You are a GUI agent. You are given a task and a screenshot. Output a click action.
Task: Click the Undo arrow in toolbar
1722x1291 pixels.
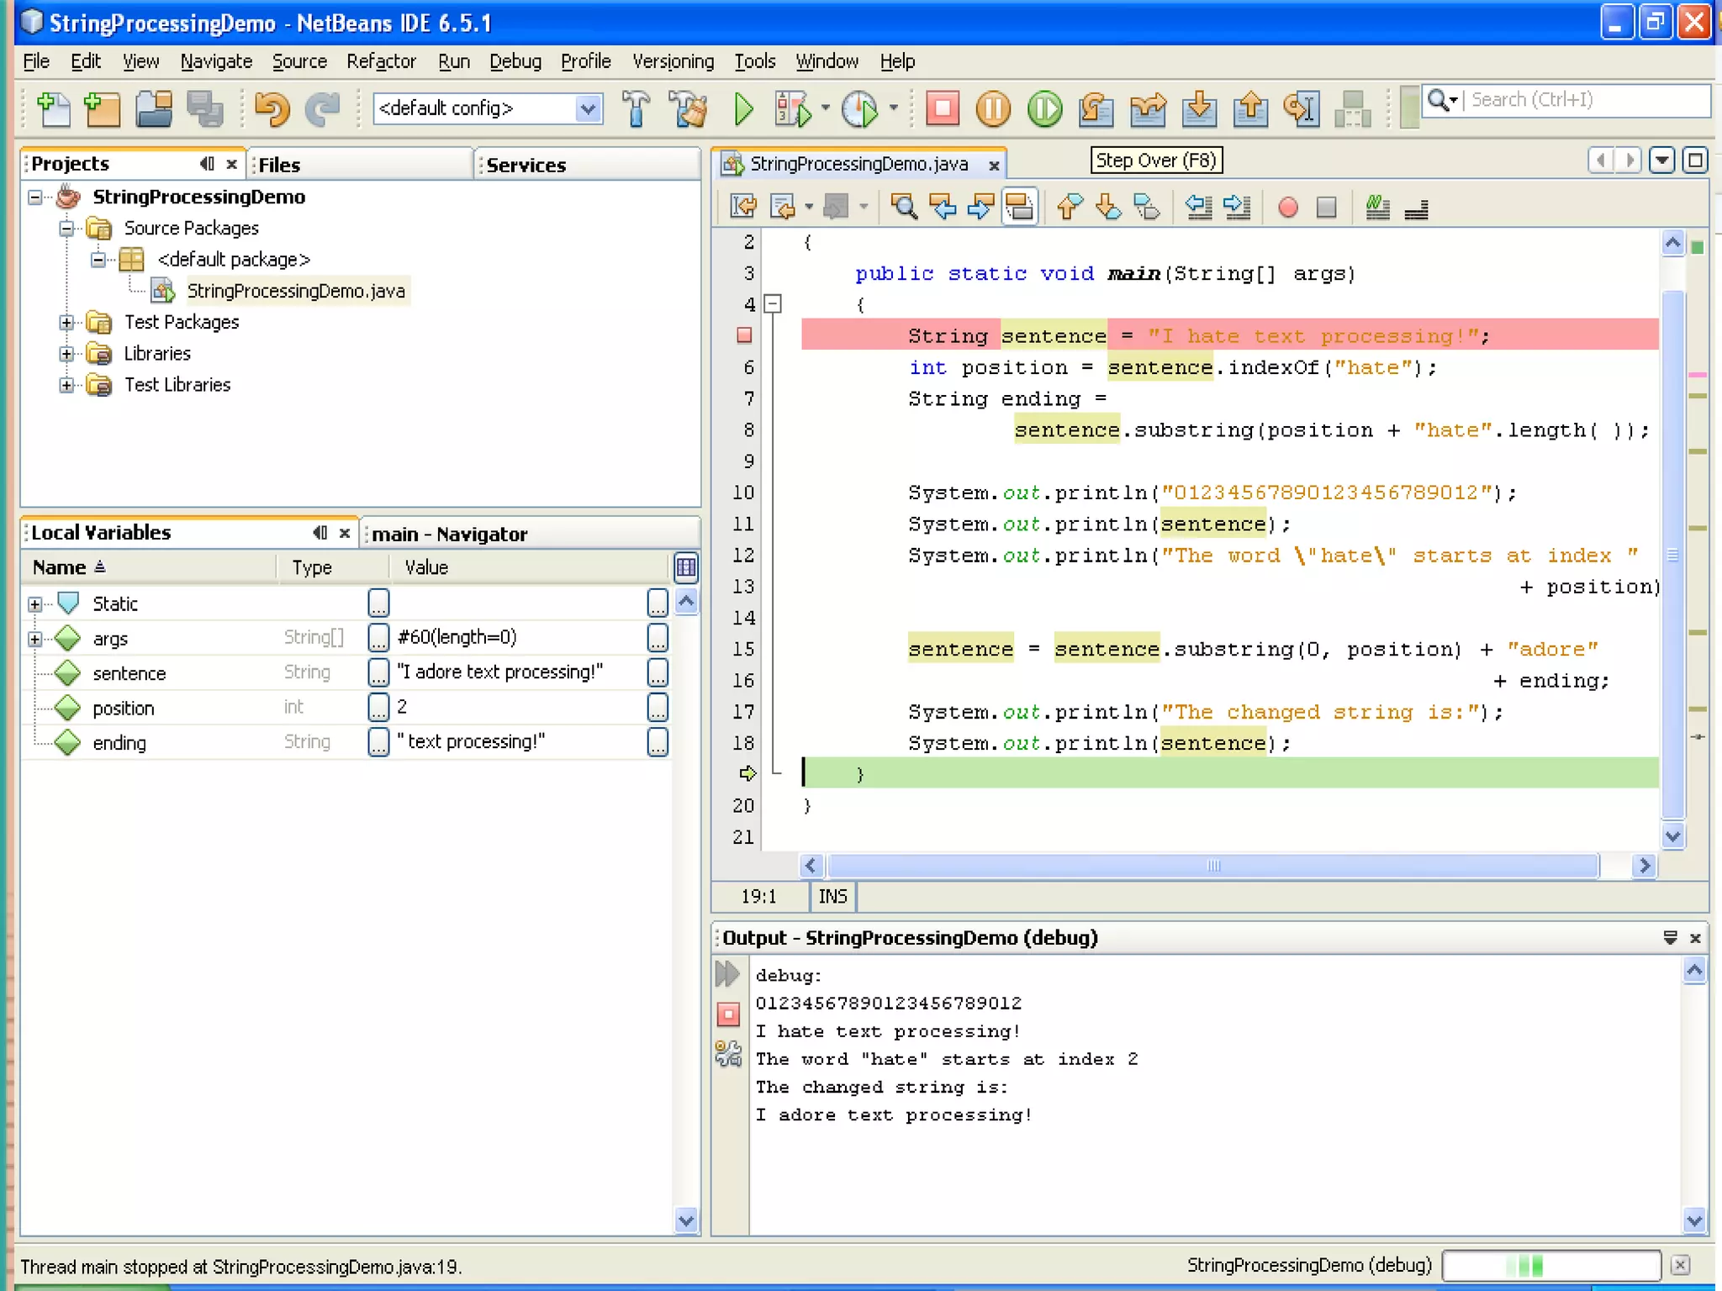tap(271, 108)
